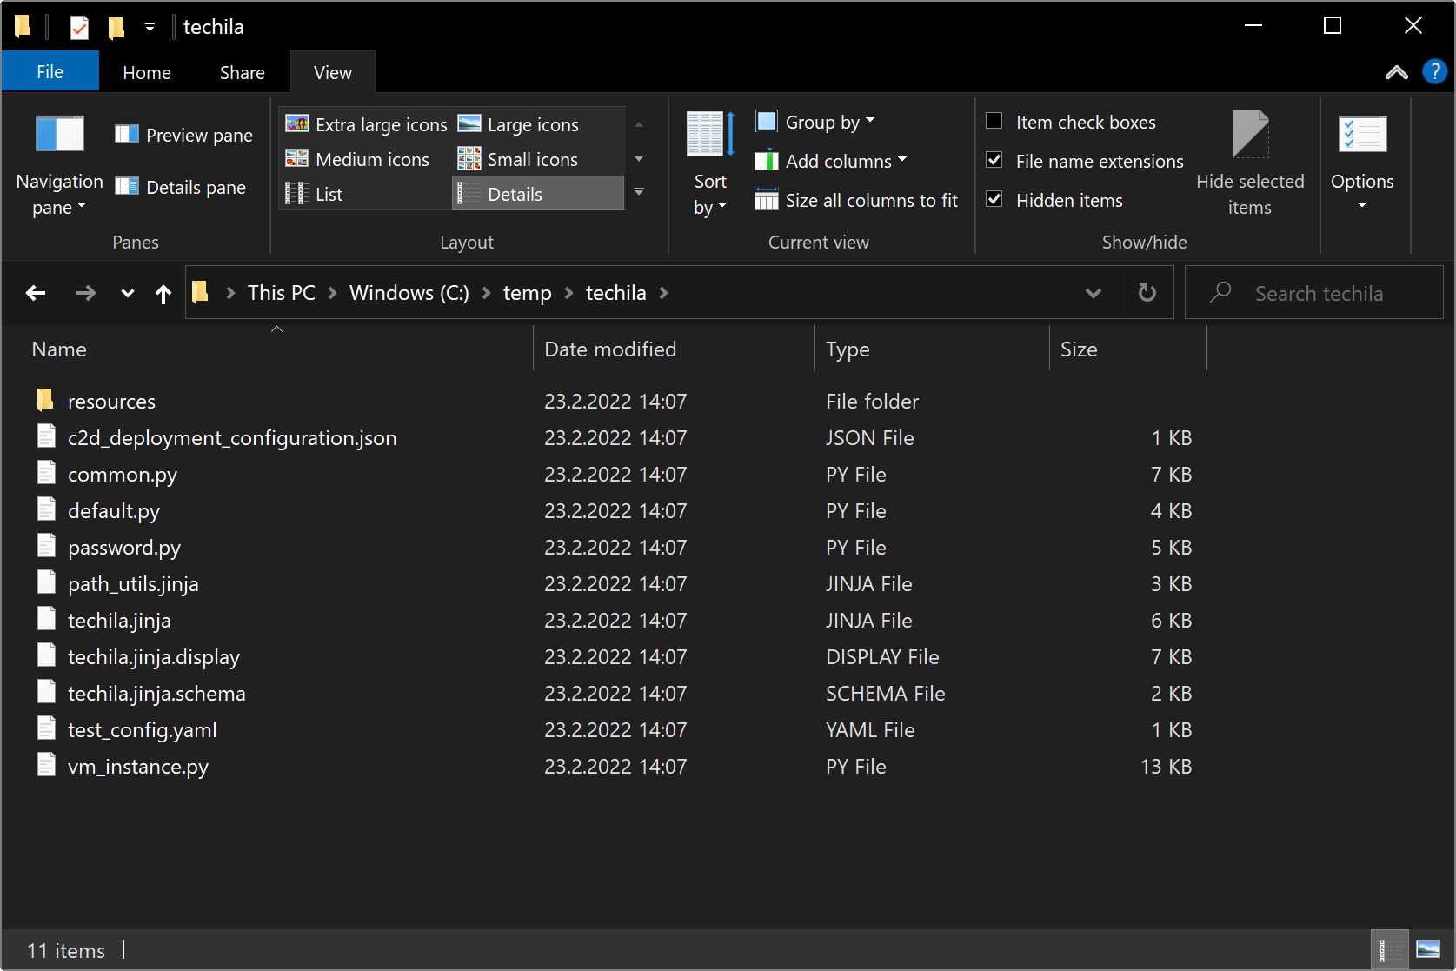
Task: Click the Refresh button in address bar
Action: (1147, 293)
